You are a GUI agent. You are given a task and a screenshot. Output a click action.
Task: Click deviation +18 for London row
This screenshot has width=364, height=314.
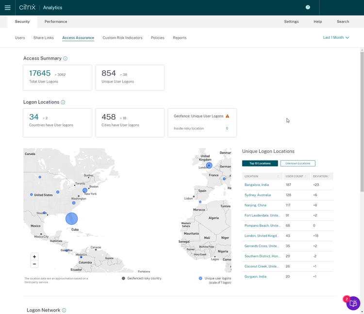point(315,236)
